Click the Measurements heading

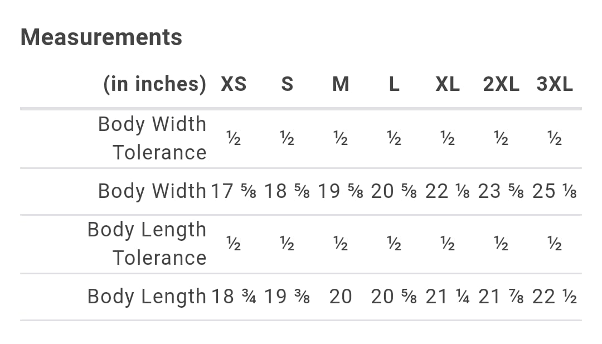point(101,37)
